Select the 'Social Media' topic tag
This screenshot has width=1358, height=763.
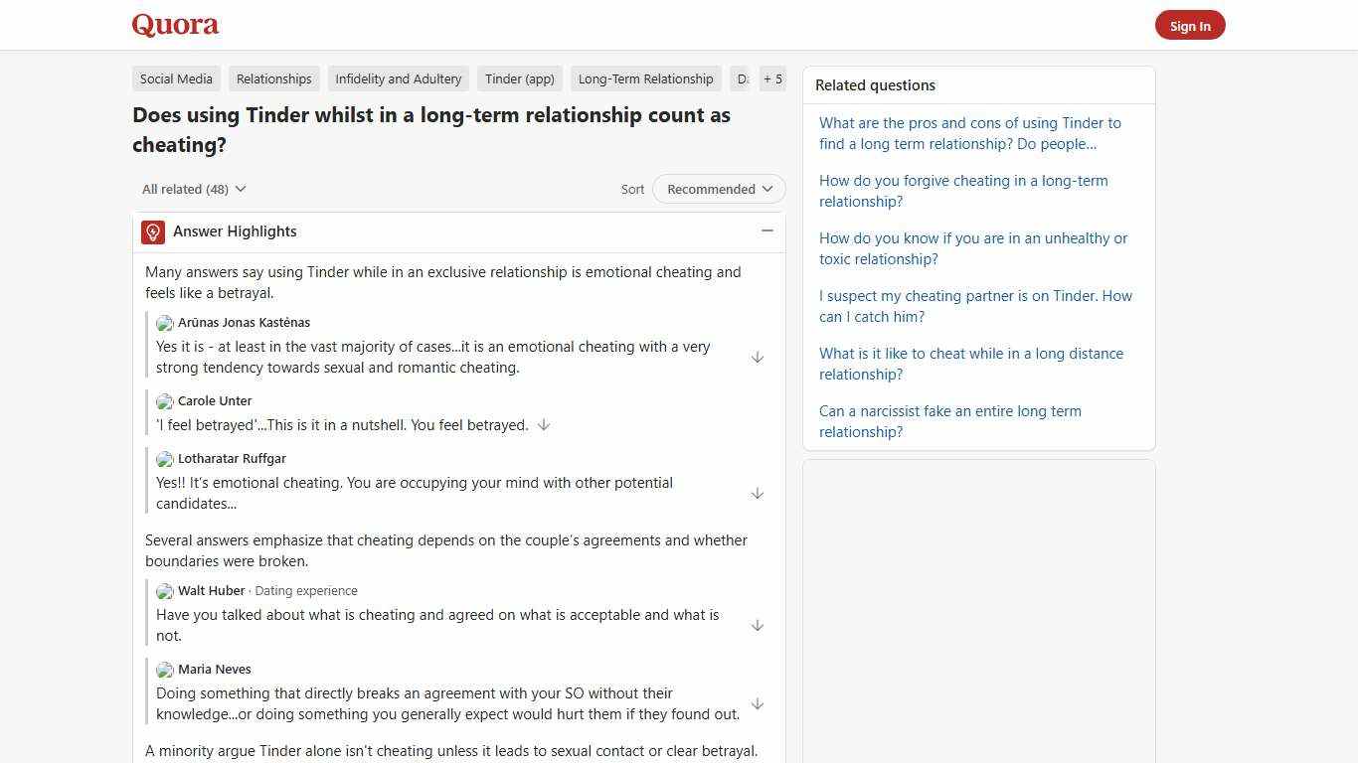[x=176, y=78]
